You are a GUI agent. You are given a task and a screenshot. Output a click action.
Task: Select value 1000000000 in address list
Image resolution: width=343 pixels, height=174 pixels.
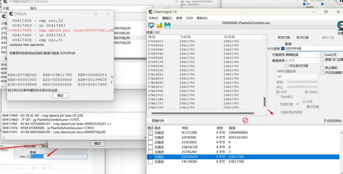coord(238,132)
